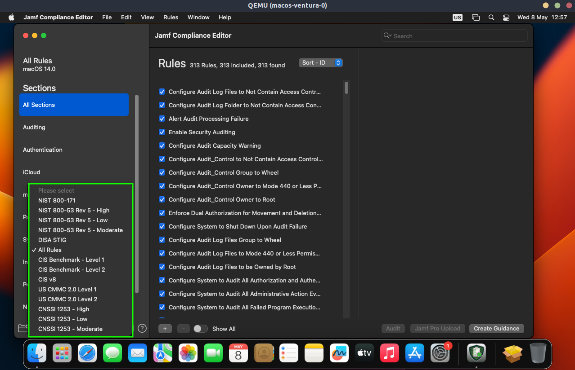Select NIST 800-171 from the baseline list
This screenshot has width=575, height=370.
[x=57, y=200]
